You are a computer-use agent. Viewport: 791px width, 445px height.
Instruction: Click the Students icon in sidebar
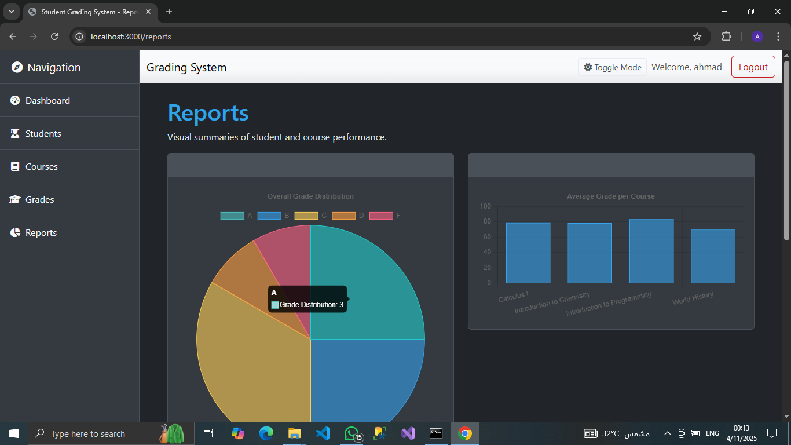(x=15, y=134)
